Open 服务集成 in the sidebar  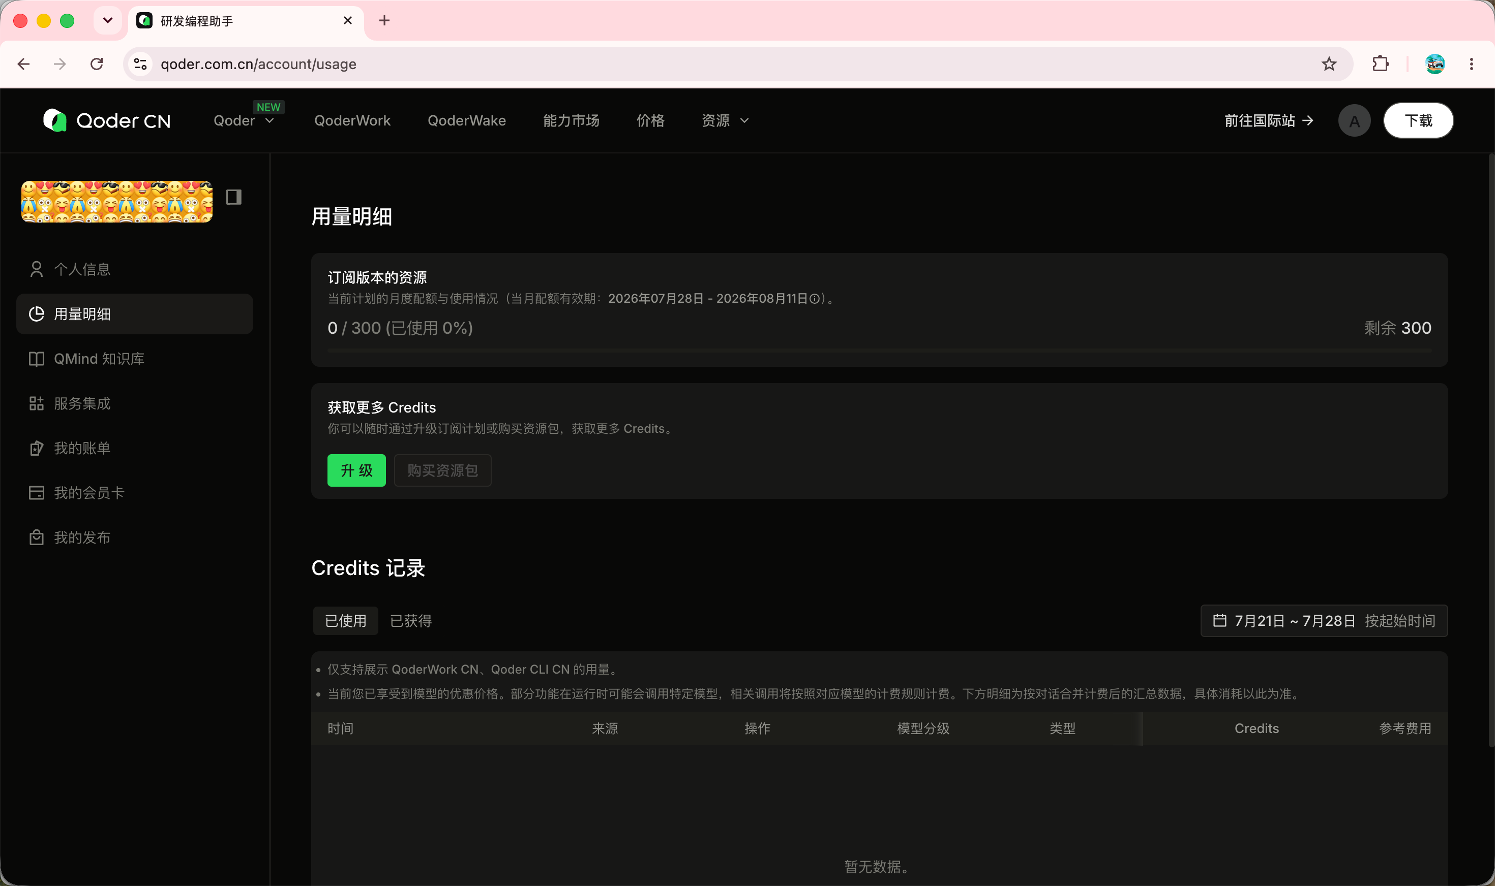click(x=134, y=403)
